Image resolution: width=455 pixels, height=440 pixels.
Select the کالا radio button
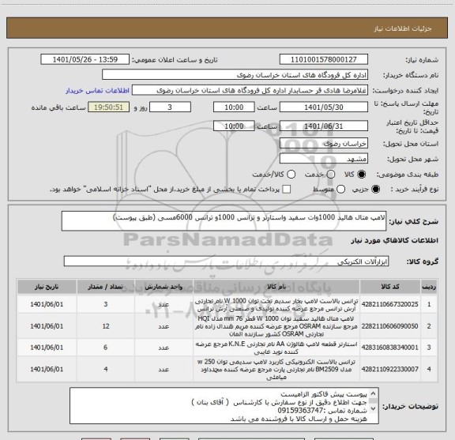pyautogui.click(x=362, y=175)
